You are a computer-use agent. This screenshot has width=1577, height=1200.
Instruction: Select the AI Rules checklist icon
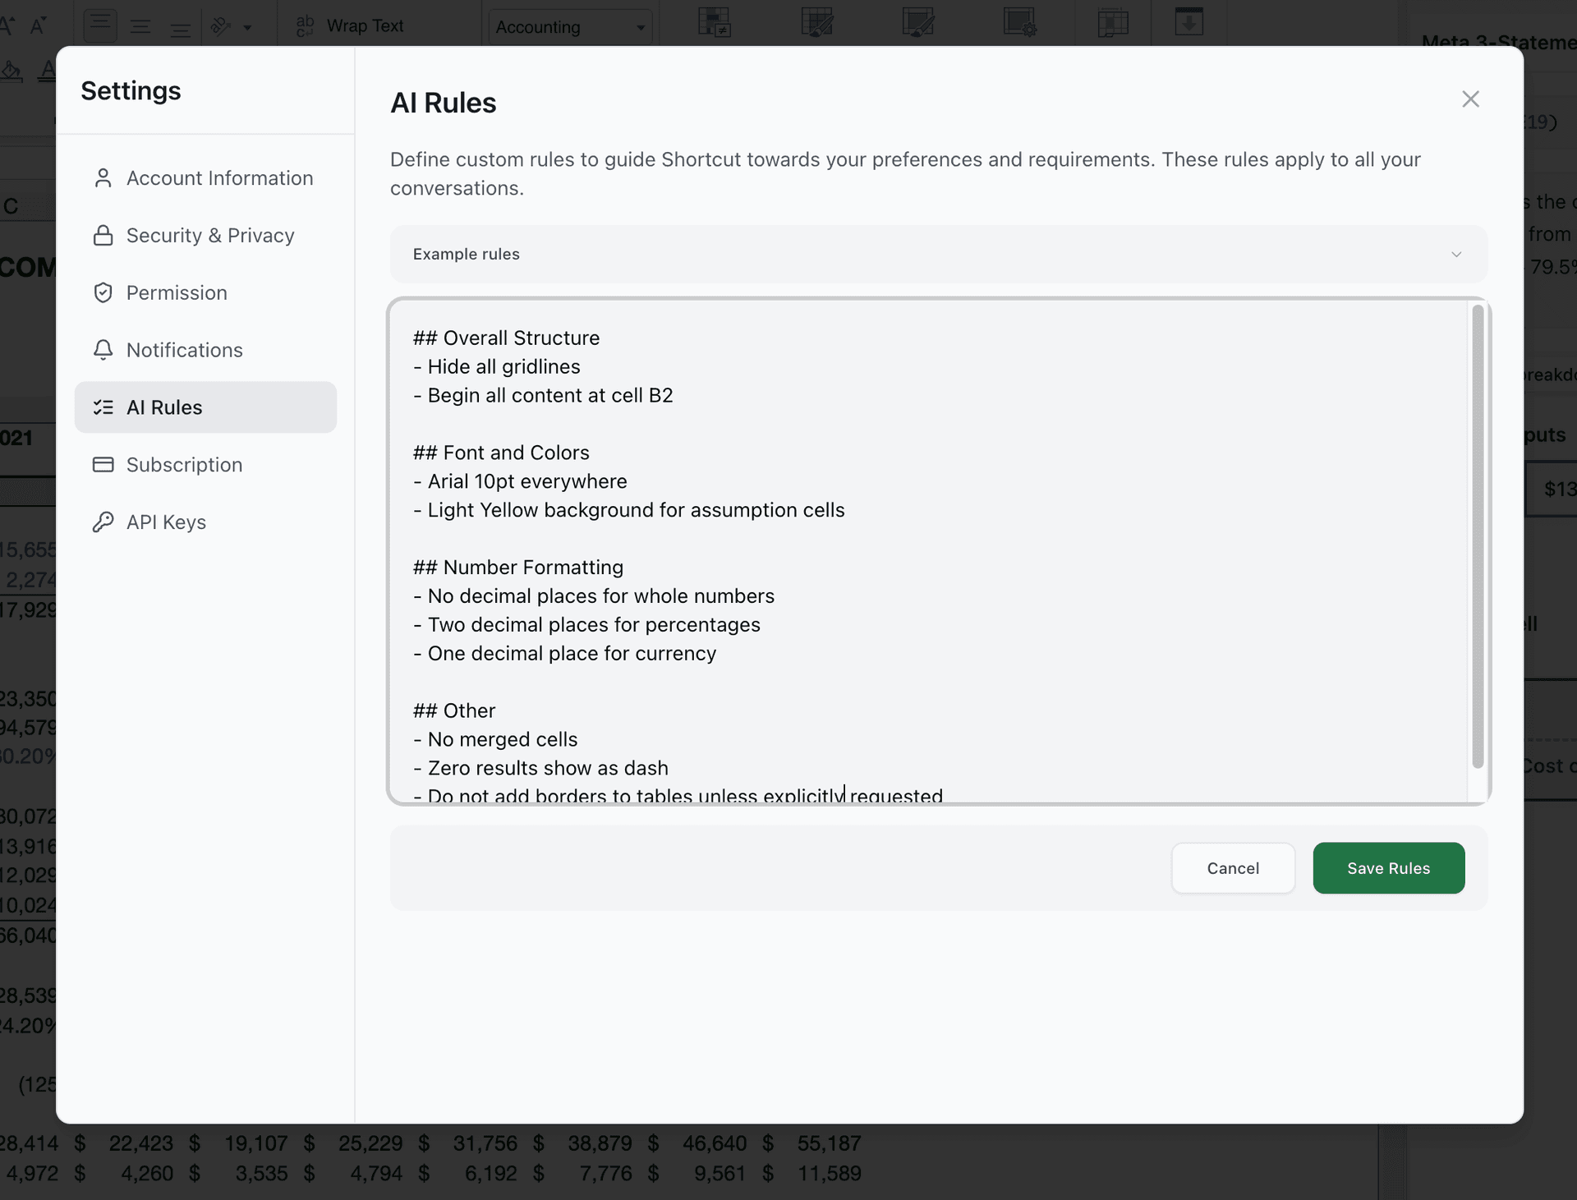[x=103, y=407]
